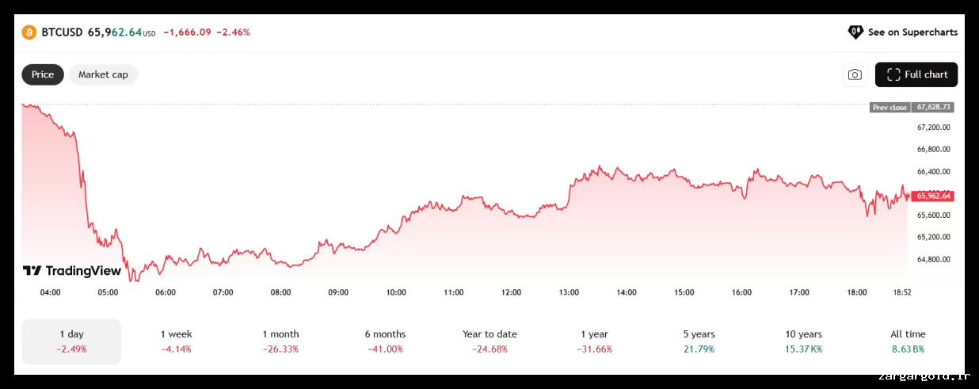Image resolution: width=979 pixels, height=389 pixels.
Task: Click the Bitcoin coin icon
Action: click(29, 32)
